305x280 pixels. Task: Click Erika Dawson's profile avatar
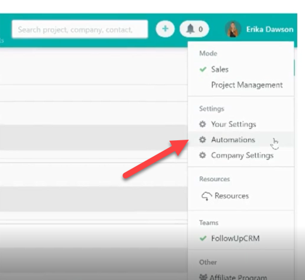coord(233,29)
